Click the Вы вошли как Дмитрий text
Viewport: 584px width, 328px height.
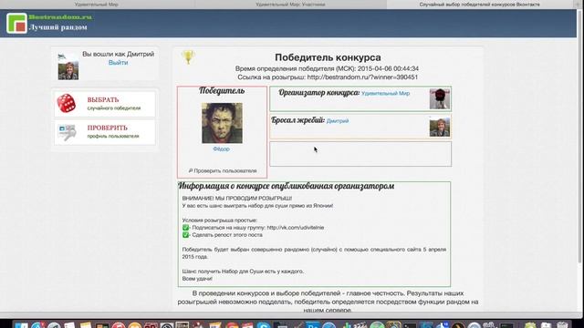pyautogui.click(x=118, y=54)
